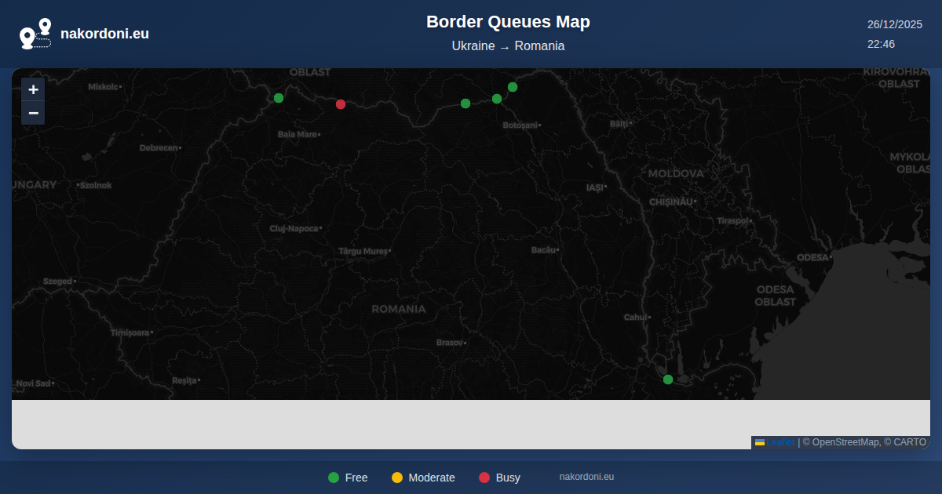Open the Leaflet attribution link
942x494 pixels.
coord(780,442)
